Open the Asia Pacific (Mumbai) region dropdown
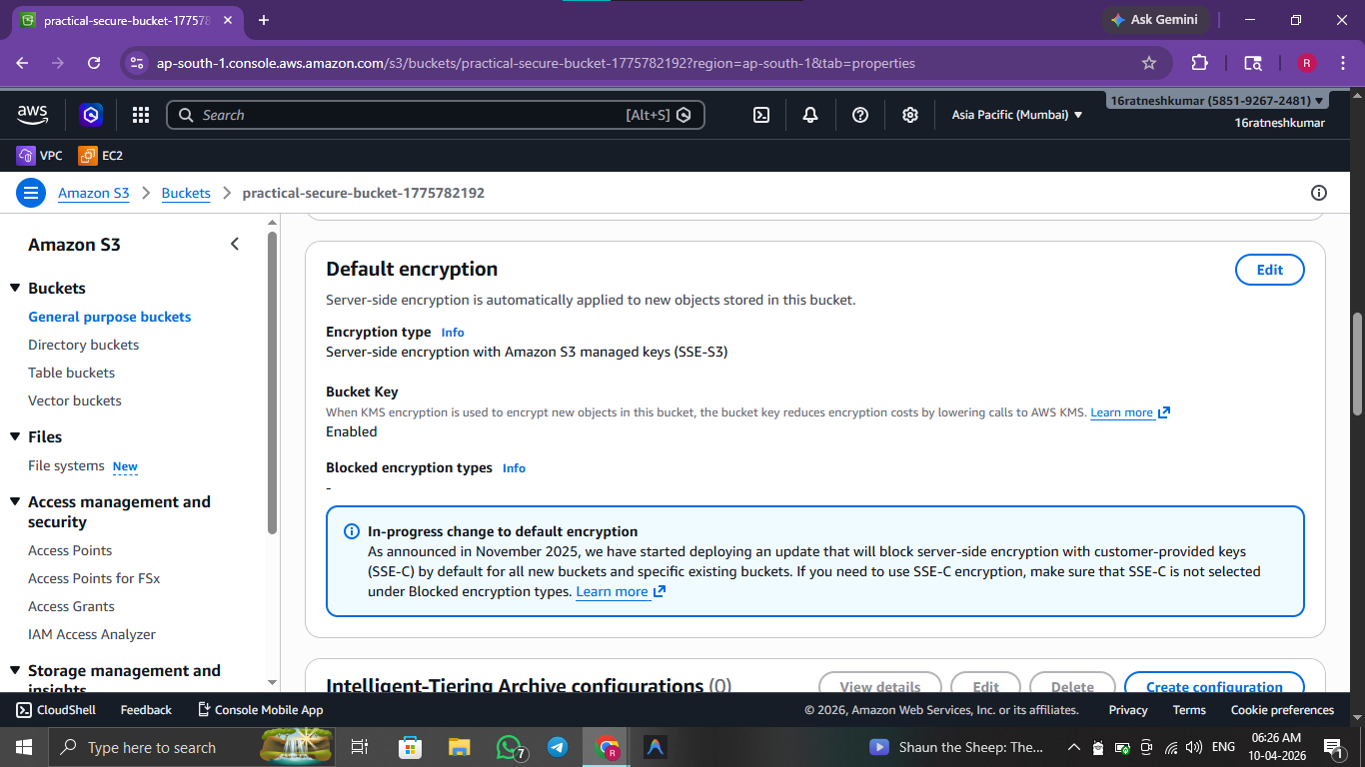The height and width of the screenshot is (767, 1365). click(x=1016, y=115)
